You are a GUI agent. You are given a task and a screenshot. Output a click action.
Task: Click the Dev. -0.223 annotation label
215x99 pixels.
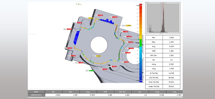(x=103, y=69)
